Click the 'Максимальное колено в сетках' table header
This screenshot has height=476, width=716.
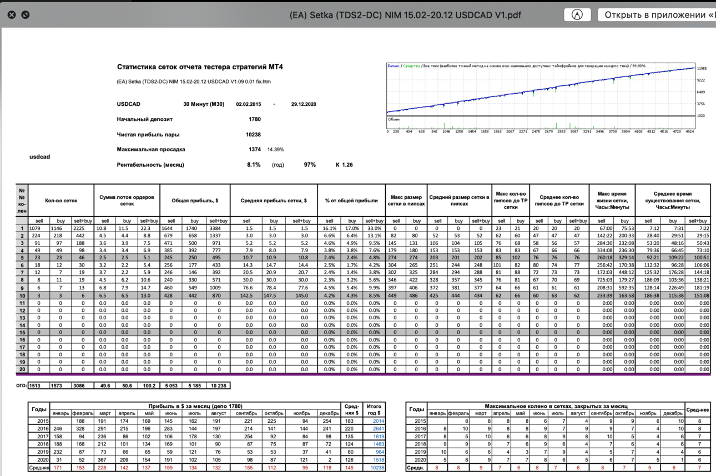557,406
